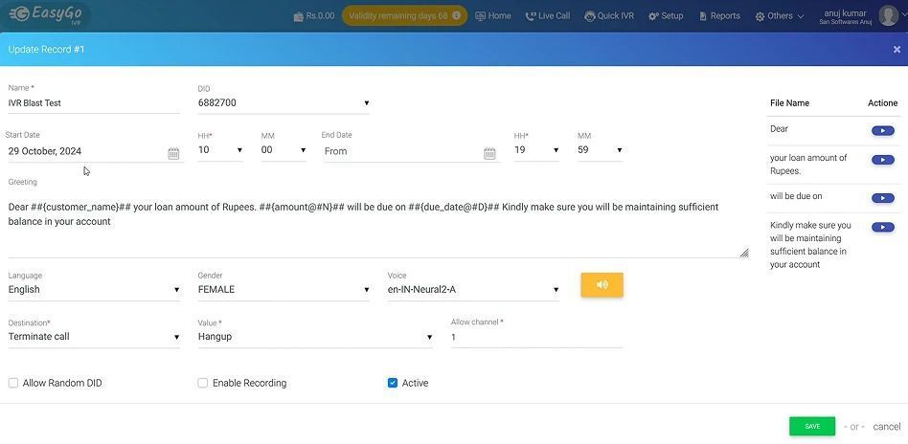Screen dimensions: 908x444
Task: Click the EasyGo logo
Action: 45,15
